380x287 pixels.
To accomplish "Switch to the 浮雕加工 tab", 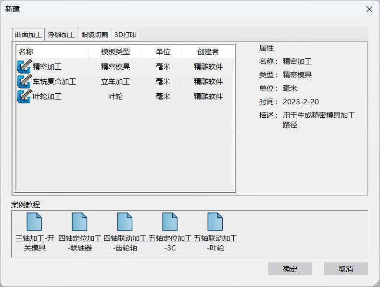I will click(x=61, y=35).
